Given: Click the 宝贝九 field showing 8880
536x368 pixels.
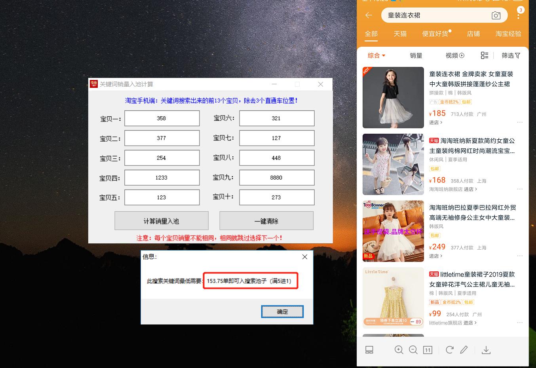Looking at the screenshot, I should pyautogui.click(x=277, y=178).
